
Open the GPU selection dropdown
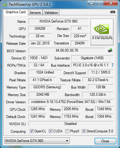(37, 141)
